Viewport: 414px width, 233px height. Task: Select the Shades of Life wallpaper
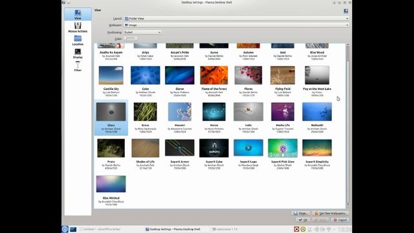point(145,154)
